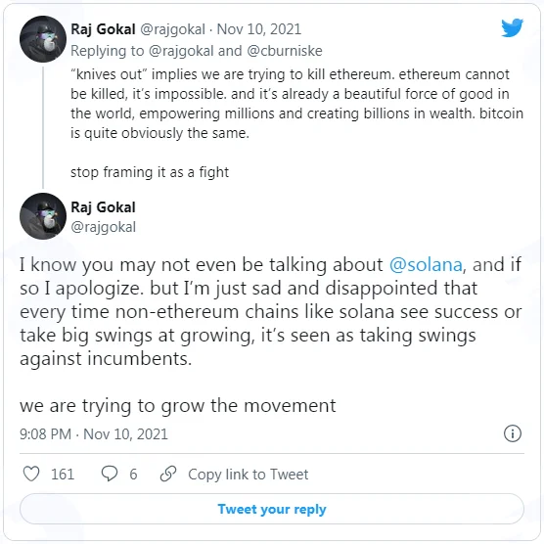544x544 pixels.
Task: Open the @solana mention link
Action: click(426, 265)
